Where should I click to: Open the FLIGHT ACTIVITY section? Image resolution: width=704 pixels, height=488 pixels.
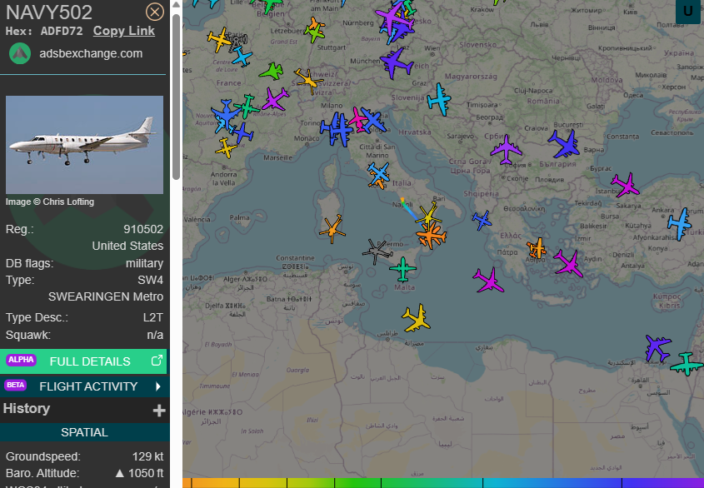83,386
